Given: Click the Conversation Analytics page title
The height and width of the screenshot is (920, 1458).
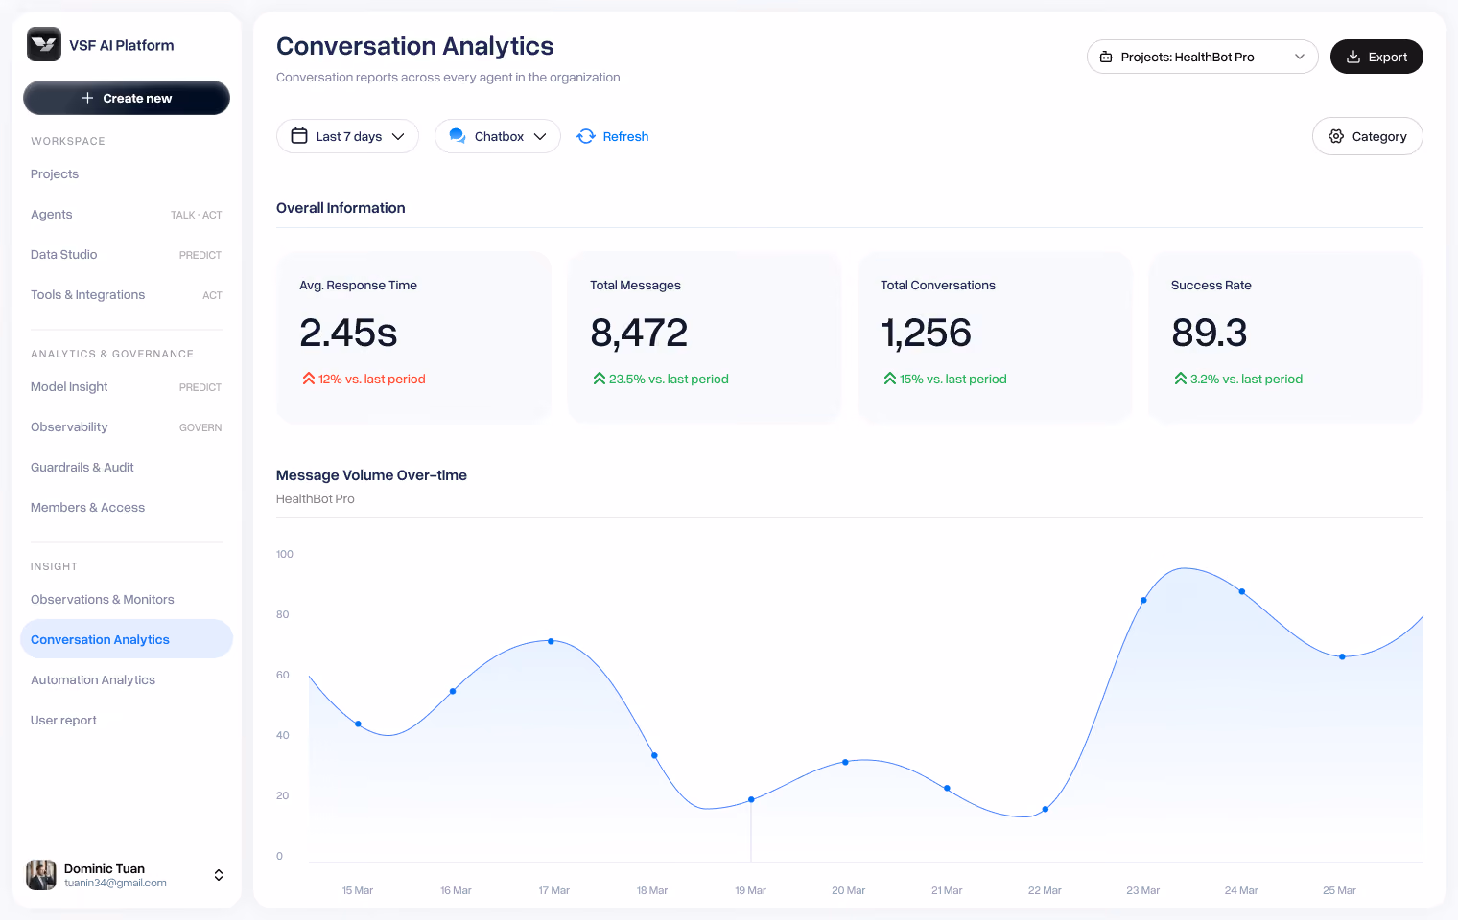Looking at the screenshot, I should pyautogui.click(x=414, y=46).
